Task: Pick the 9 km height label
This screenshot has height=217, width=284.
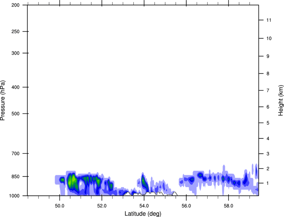Action: (x=268, y=56)
